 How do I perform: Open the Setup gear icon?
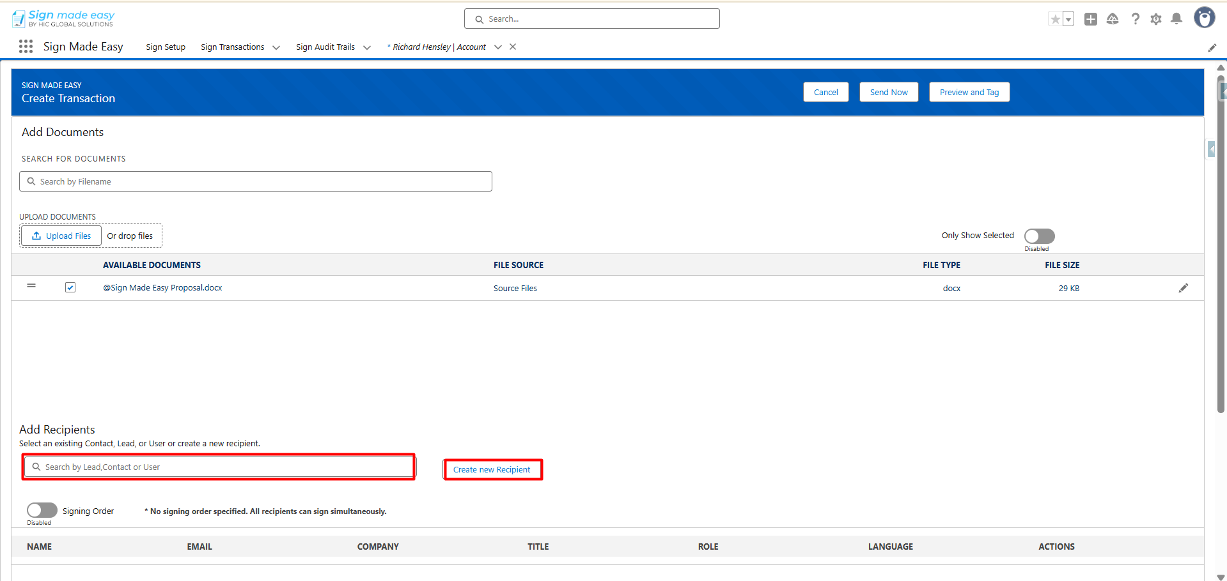coord(1156,19)
